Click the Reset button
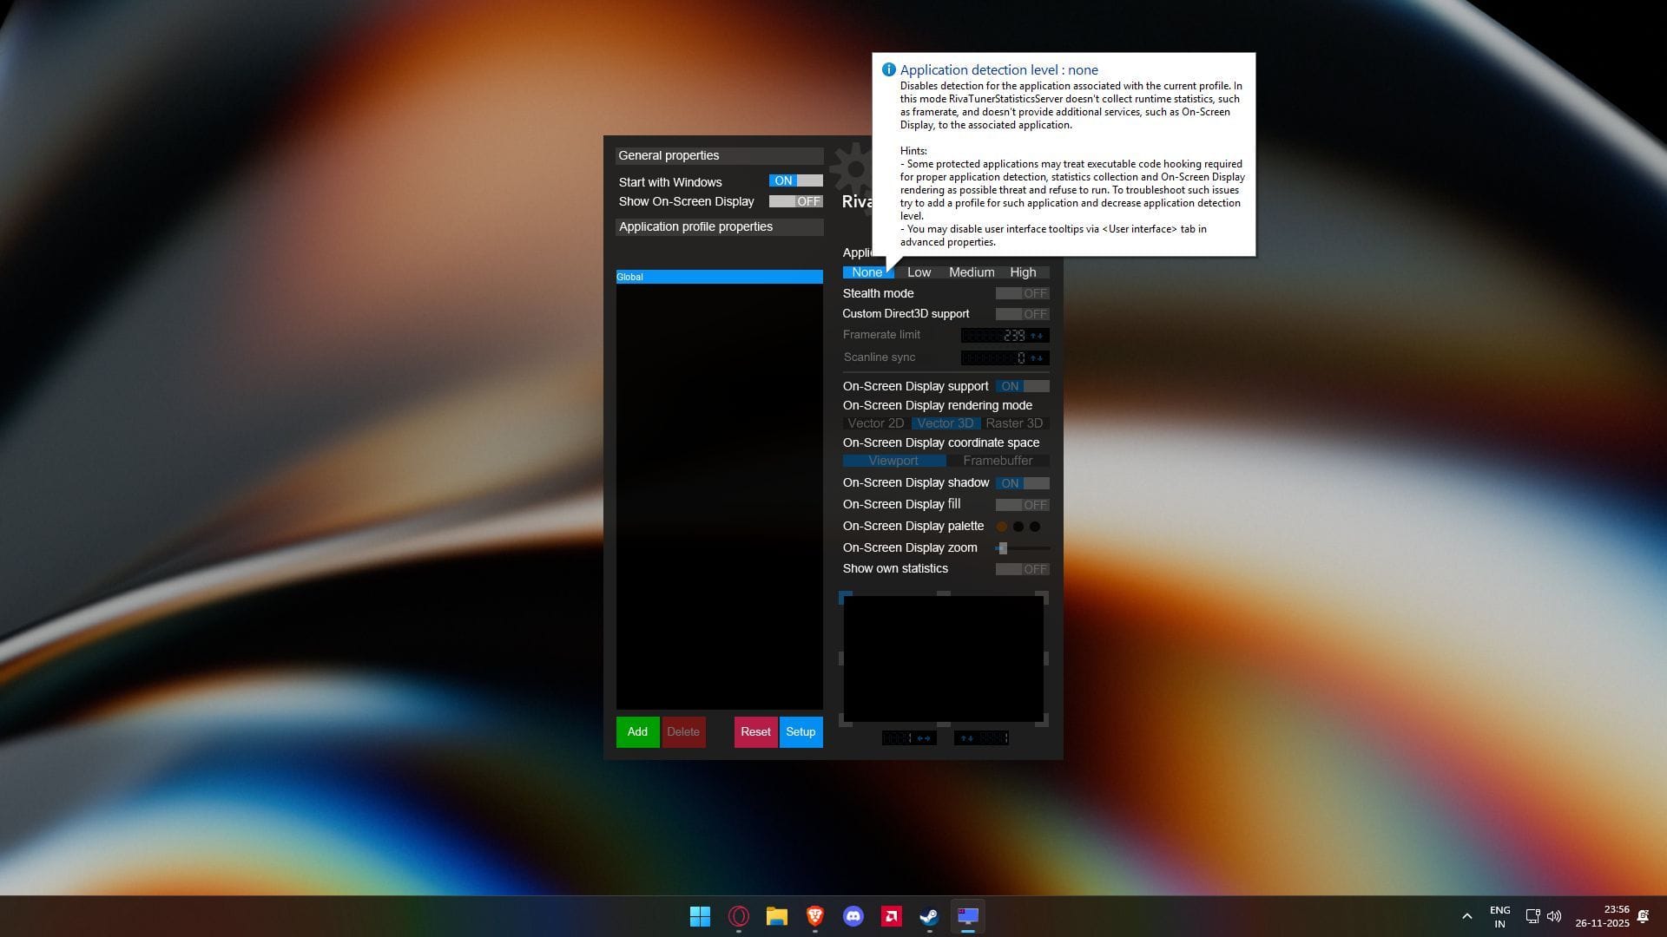 (754, 731)
